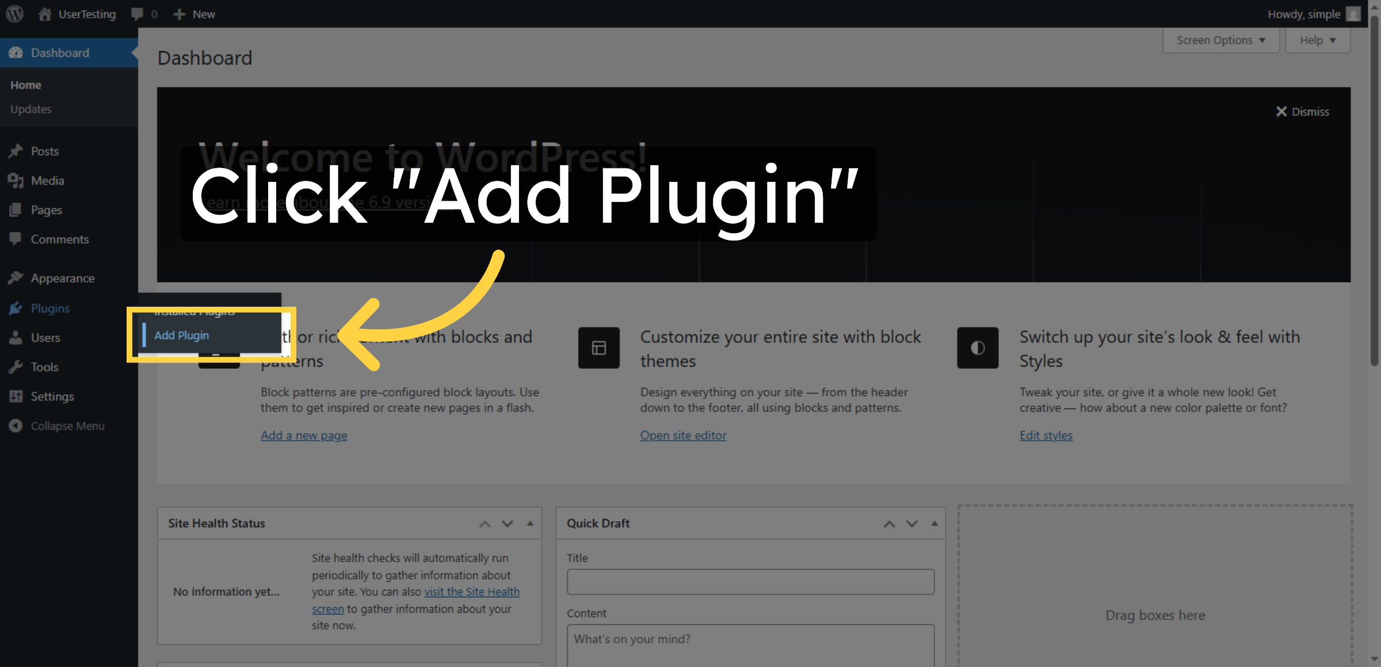Select Add Plugin from the Plugins submenu

tap(182, 335)
